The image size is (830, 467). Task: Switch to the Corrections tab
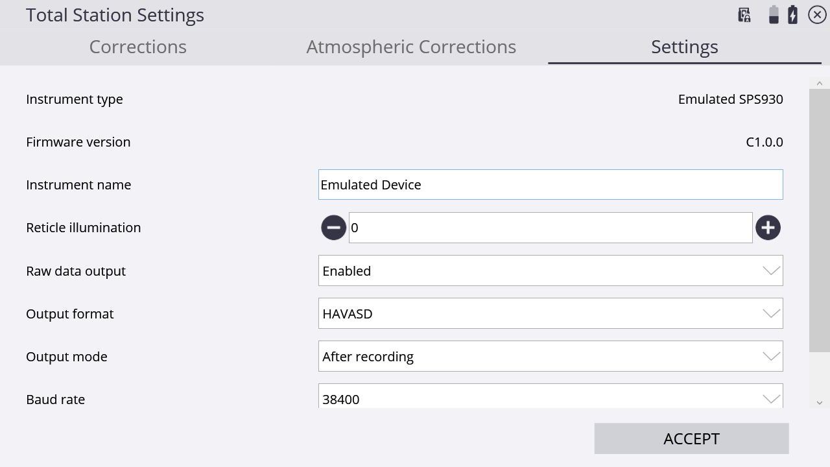(x=138, y=47)
